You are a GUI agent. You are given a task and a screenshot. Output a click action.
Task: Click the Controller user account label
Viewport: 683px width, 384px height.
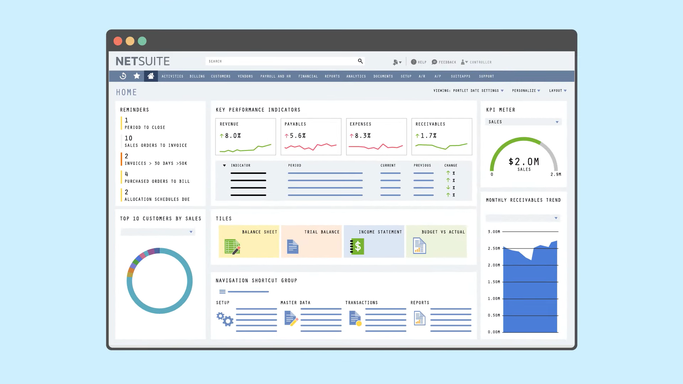[480, 62]
